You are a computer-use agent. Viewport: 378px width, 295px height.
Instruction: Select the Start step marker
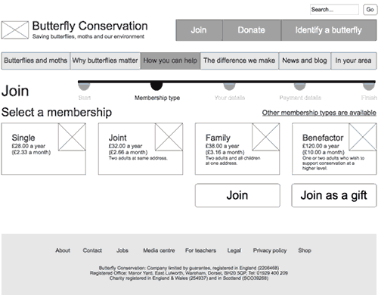[x=84, y=86]
